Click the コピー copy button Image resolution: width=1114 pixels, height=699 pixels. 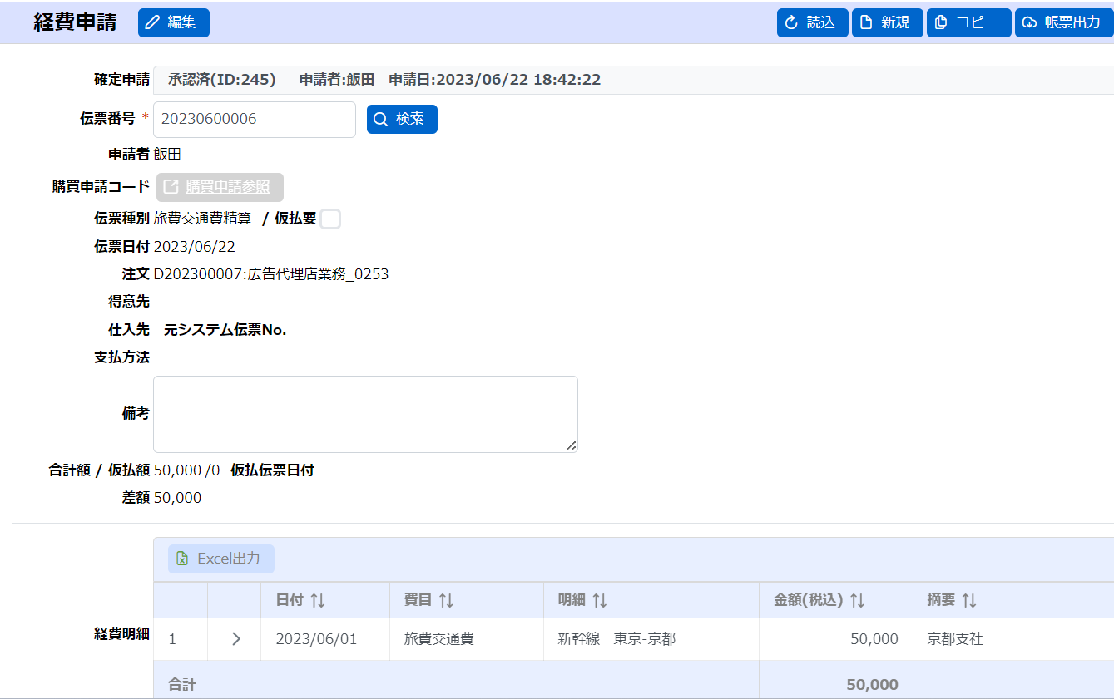(968, 22)
